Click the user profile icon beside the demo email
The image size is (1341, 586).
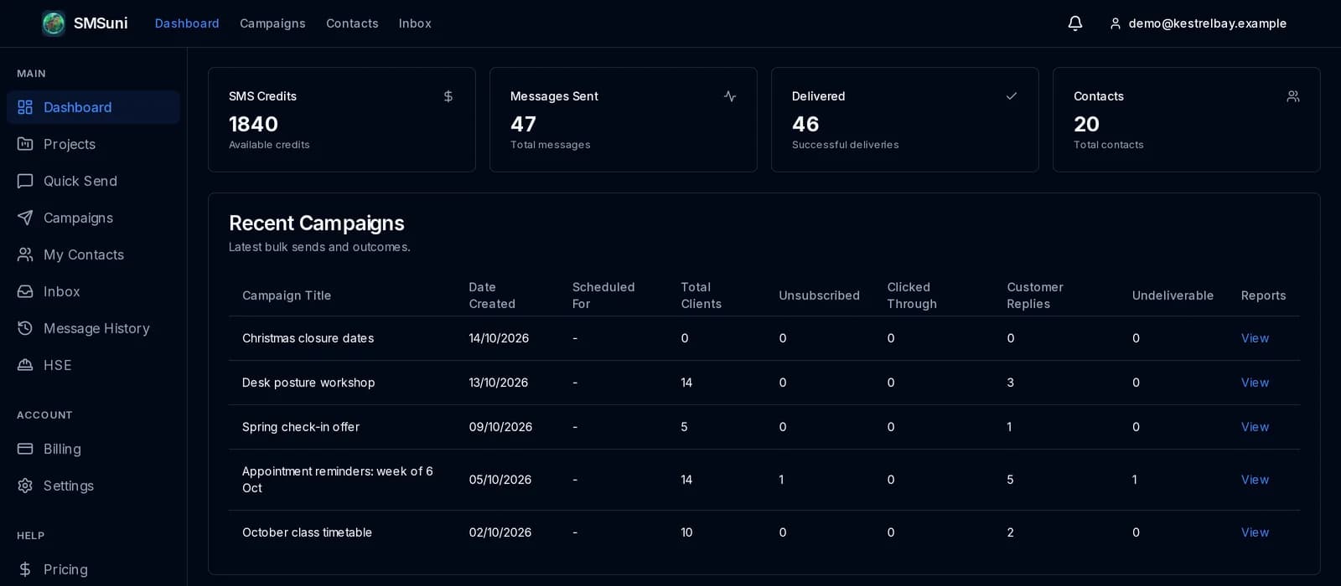(x=1116, y=23)
